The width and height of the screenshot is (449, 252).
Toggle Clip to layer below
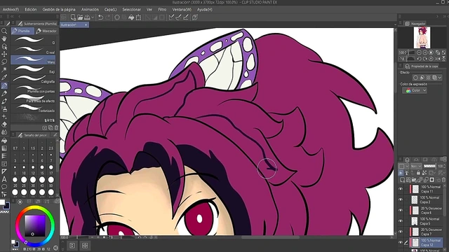pos(401,173)
